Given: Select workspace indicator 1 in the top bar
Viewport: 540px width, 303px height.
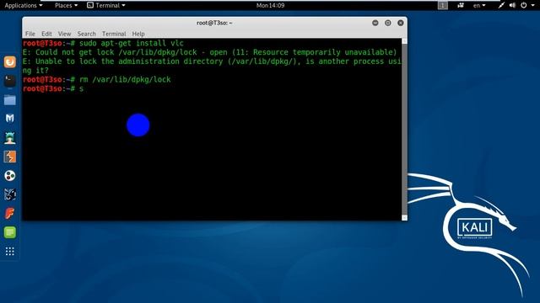Looking at the screenshot, I should pos(442,5).
